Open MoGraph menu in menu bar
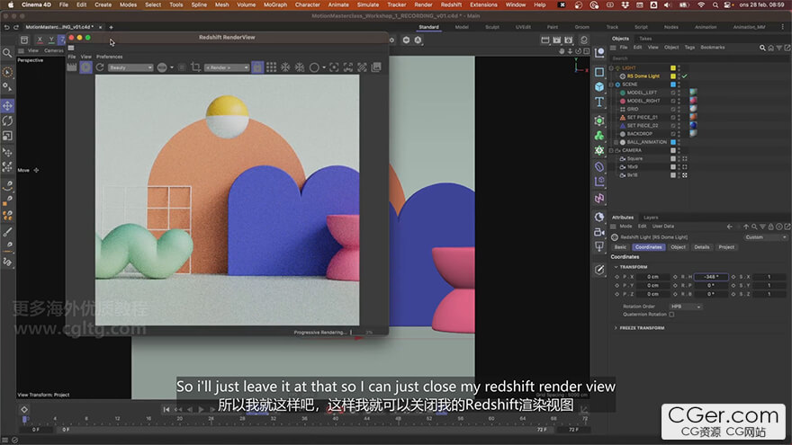 pos(275,4)
